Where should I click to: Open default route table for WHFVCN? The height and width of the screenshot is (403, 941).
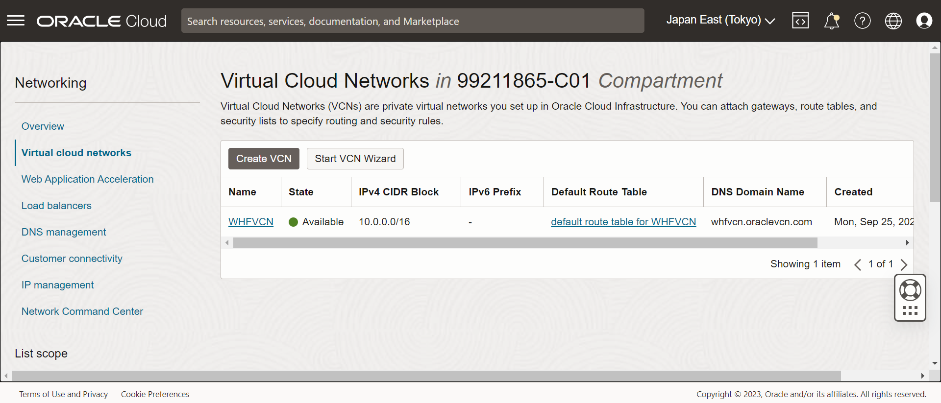coord(623,222)
